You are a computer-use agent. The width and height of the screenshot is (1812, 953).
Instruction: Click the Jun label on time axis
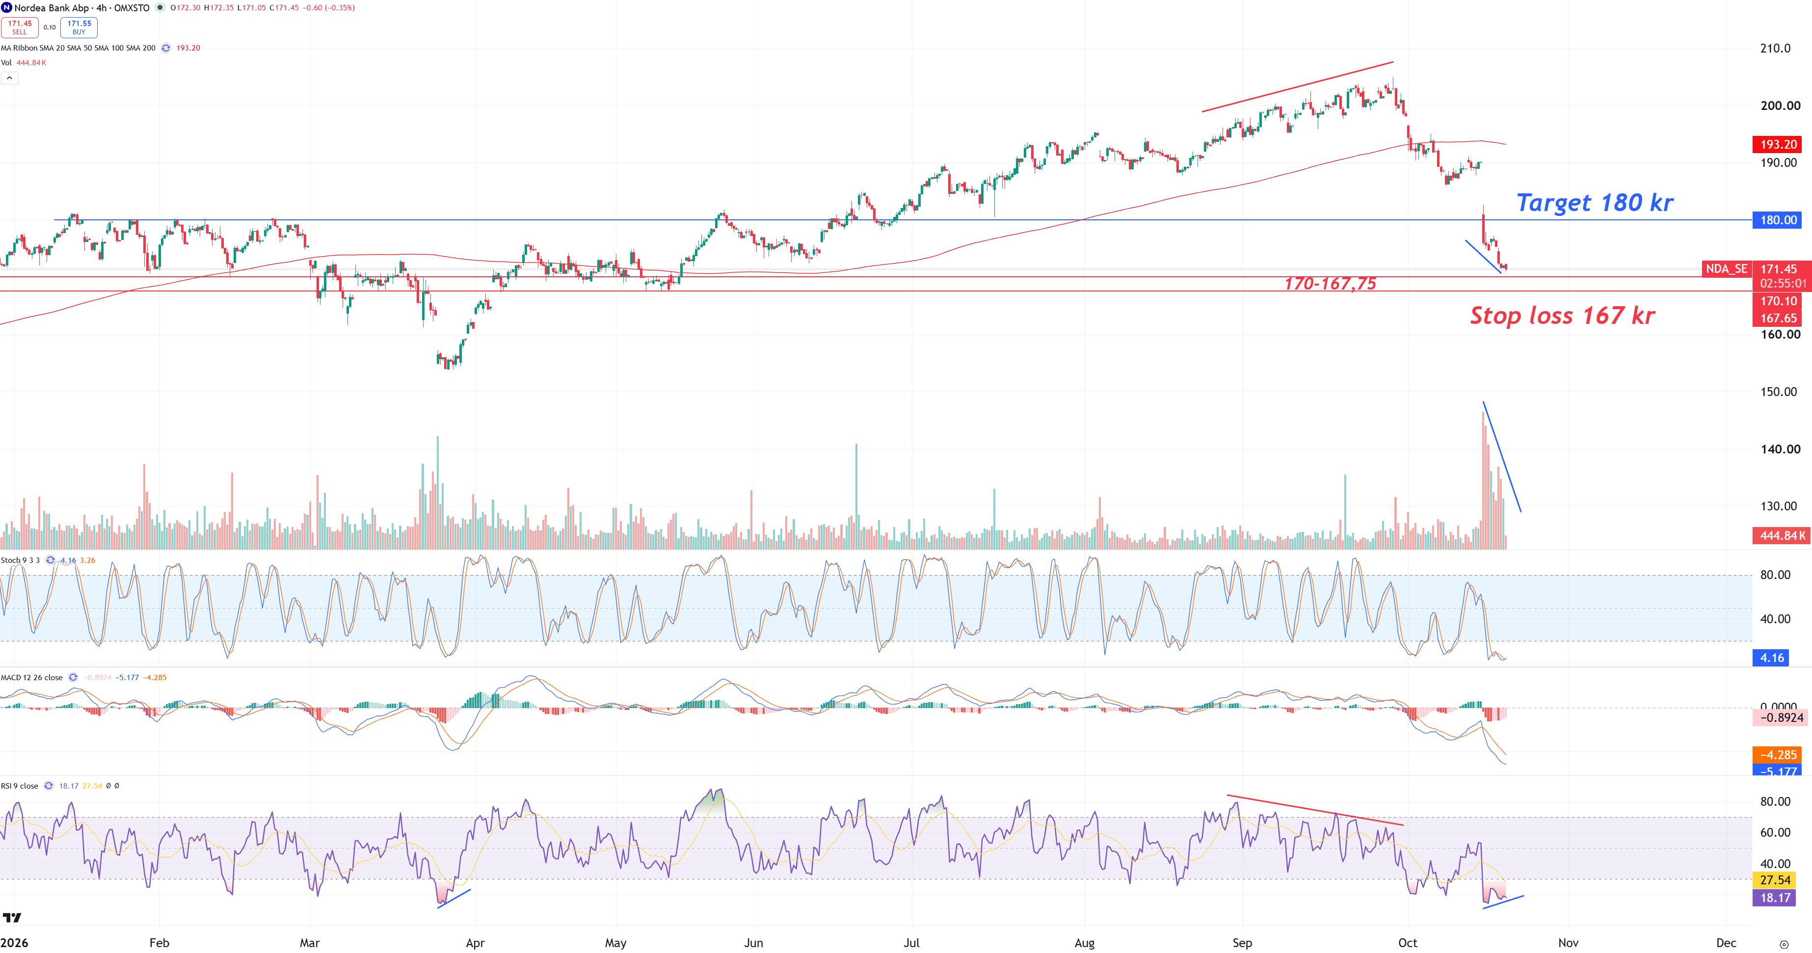tap(753, 943)
